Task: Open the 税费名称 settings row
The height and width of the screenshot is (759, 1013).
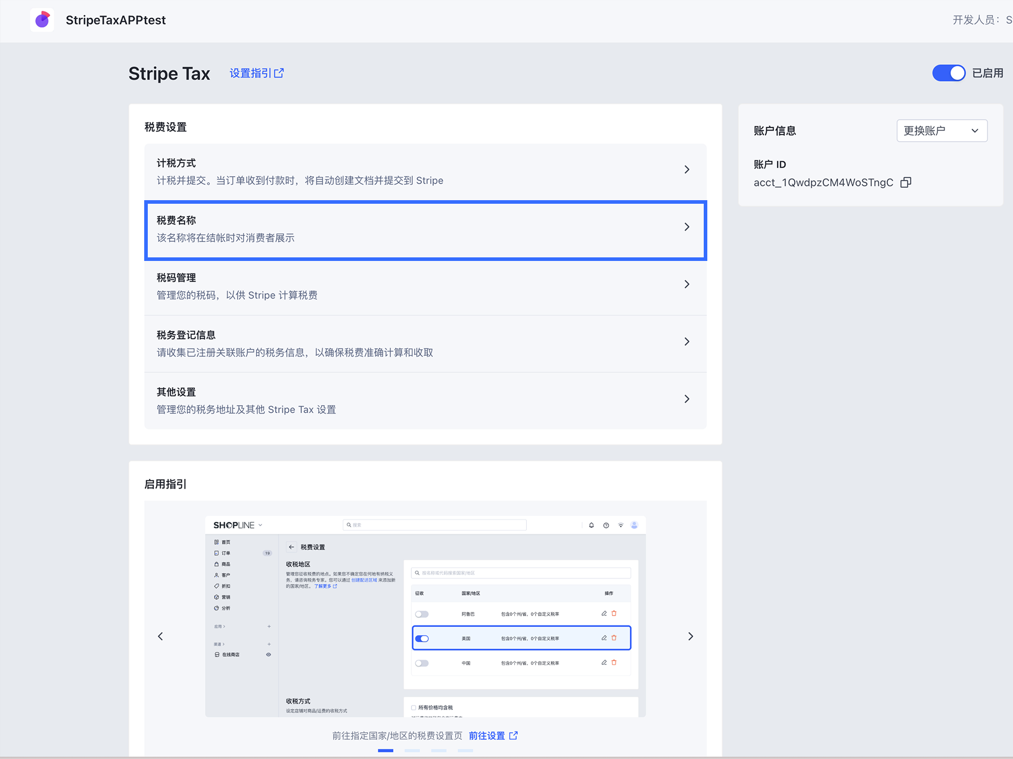Action: [425, 230]
